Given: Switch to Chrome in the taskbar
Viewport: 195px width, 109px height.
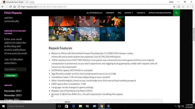Looking at the screenshot, I should point(101,106).
